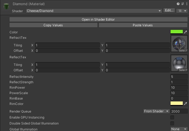This screenshot has width=189, height=131.
Task: Select a texture for RefractTex
Action: 183,50
